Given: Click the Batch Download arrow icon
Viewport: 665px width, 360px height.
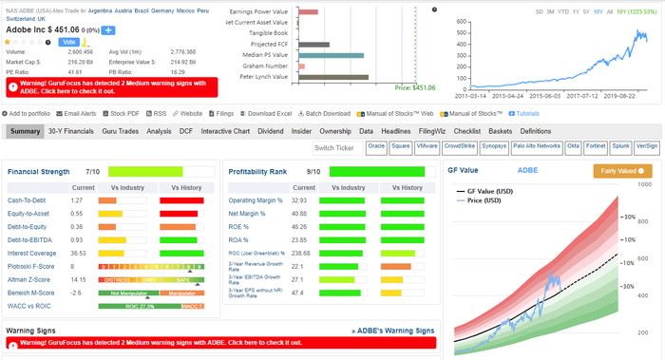Looking at the screenshot, I should point(301,114).
